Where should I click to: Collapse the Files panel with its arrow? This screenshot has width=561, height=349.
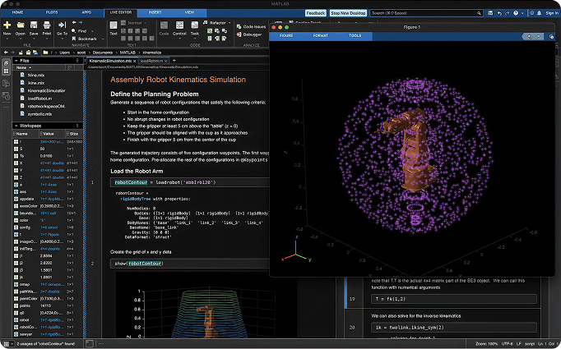coord(16,61)
